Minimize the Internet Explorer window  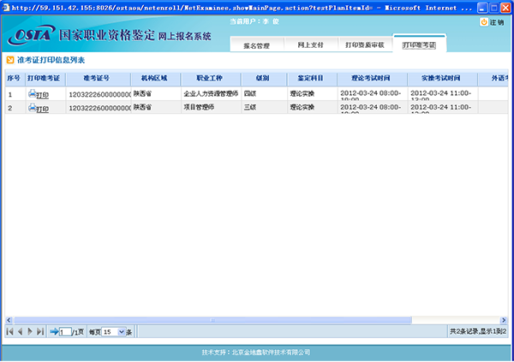(x=482, y=7)
